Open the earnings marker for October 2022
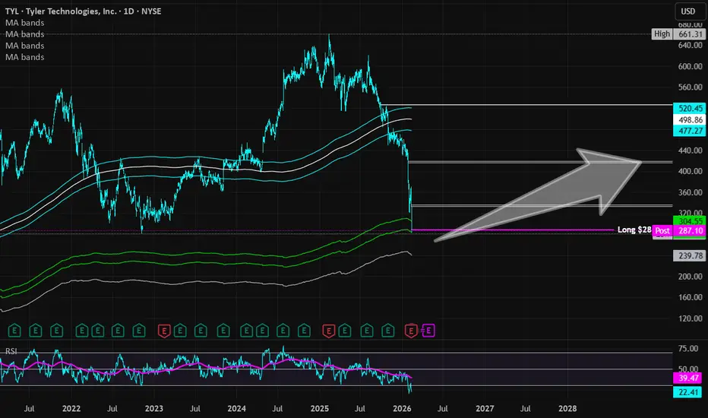Screen dimensions: 708x418 (138, 331)
